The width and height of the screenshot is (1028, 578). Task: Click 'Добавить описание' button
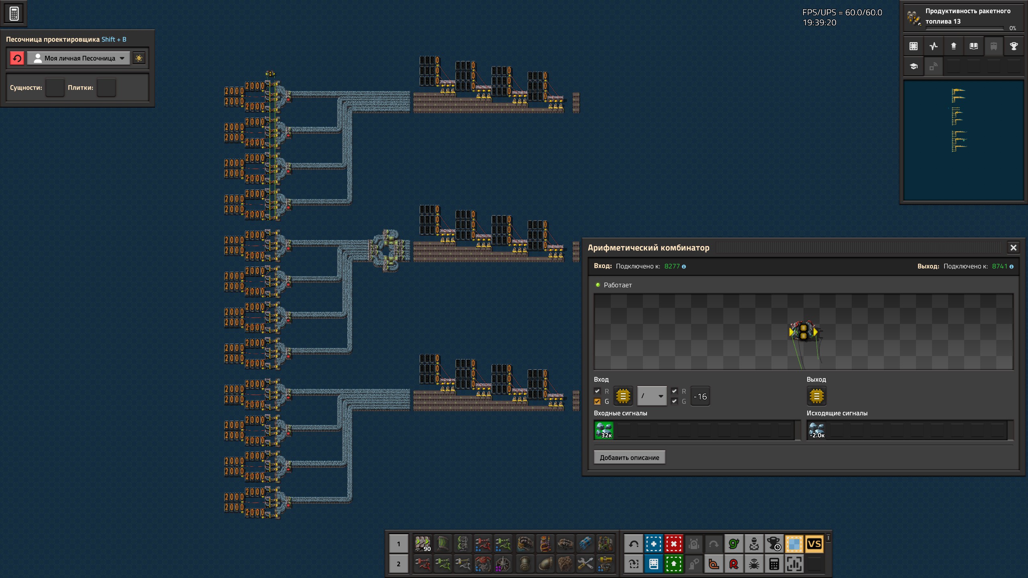point(629,458)
